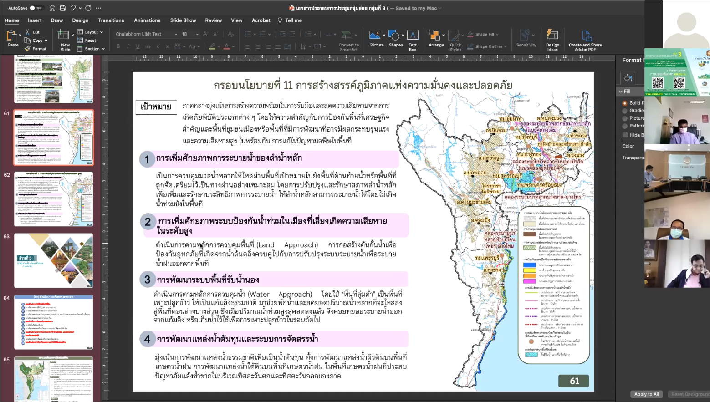Click the Save icon in title bar

(62, 8)
